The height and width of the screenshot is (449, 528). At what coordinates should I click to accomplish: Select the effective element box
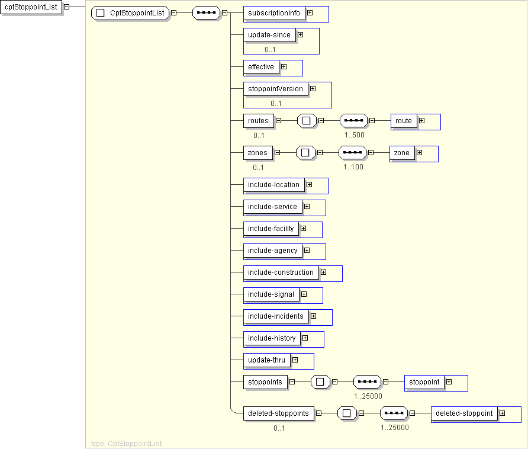pos(261,67)
